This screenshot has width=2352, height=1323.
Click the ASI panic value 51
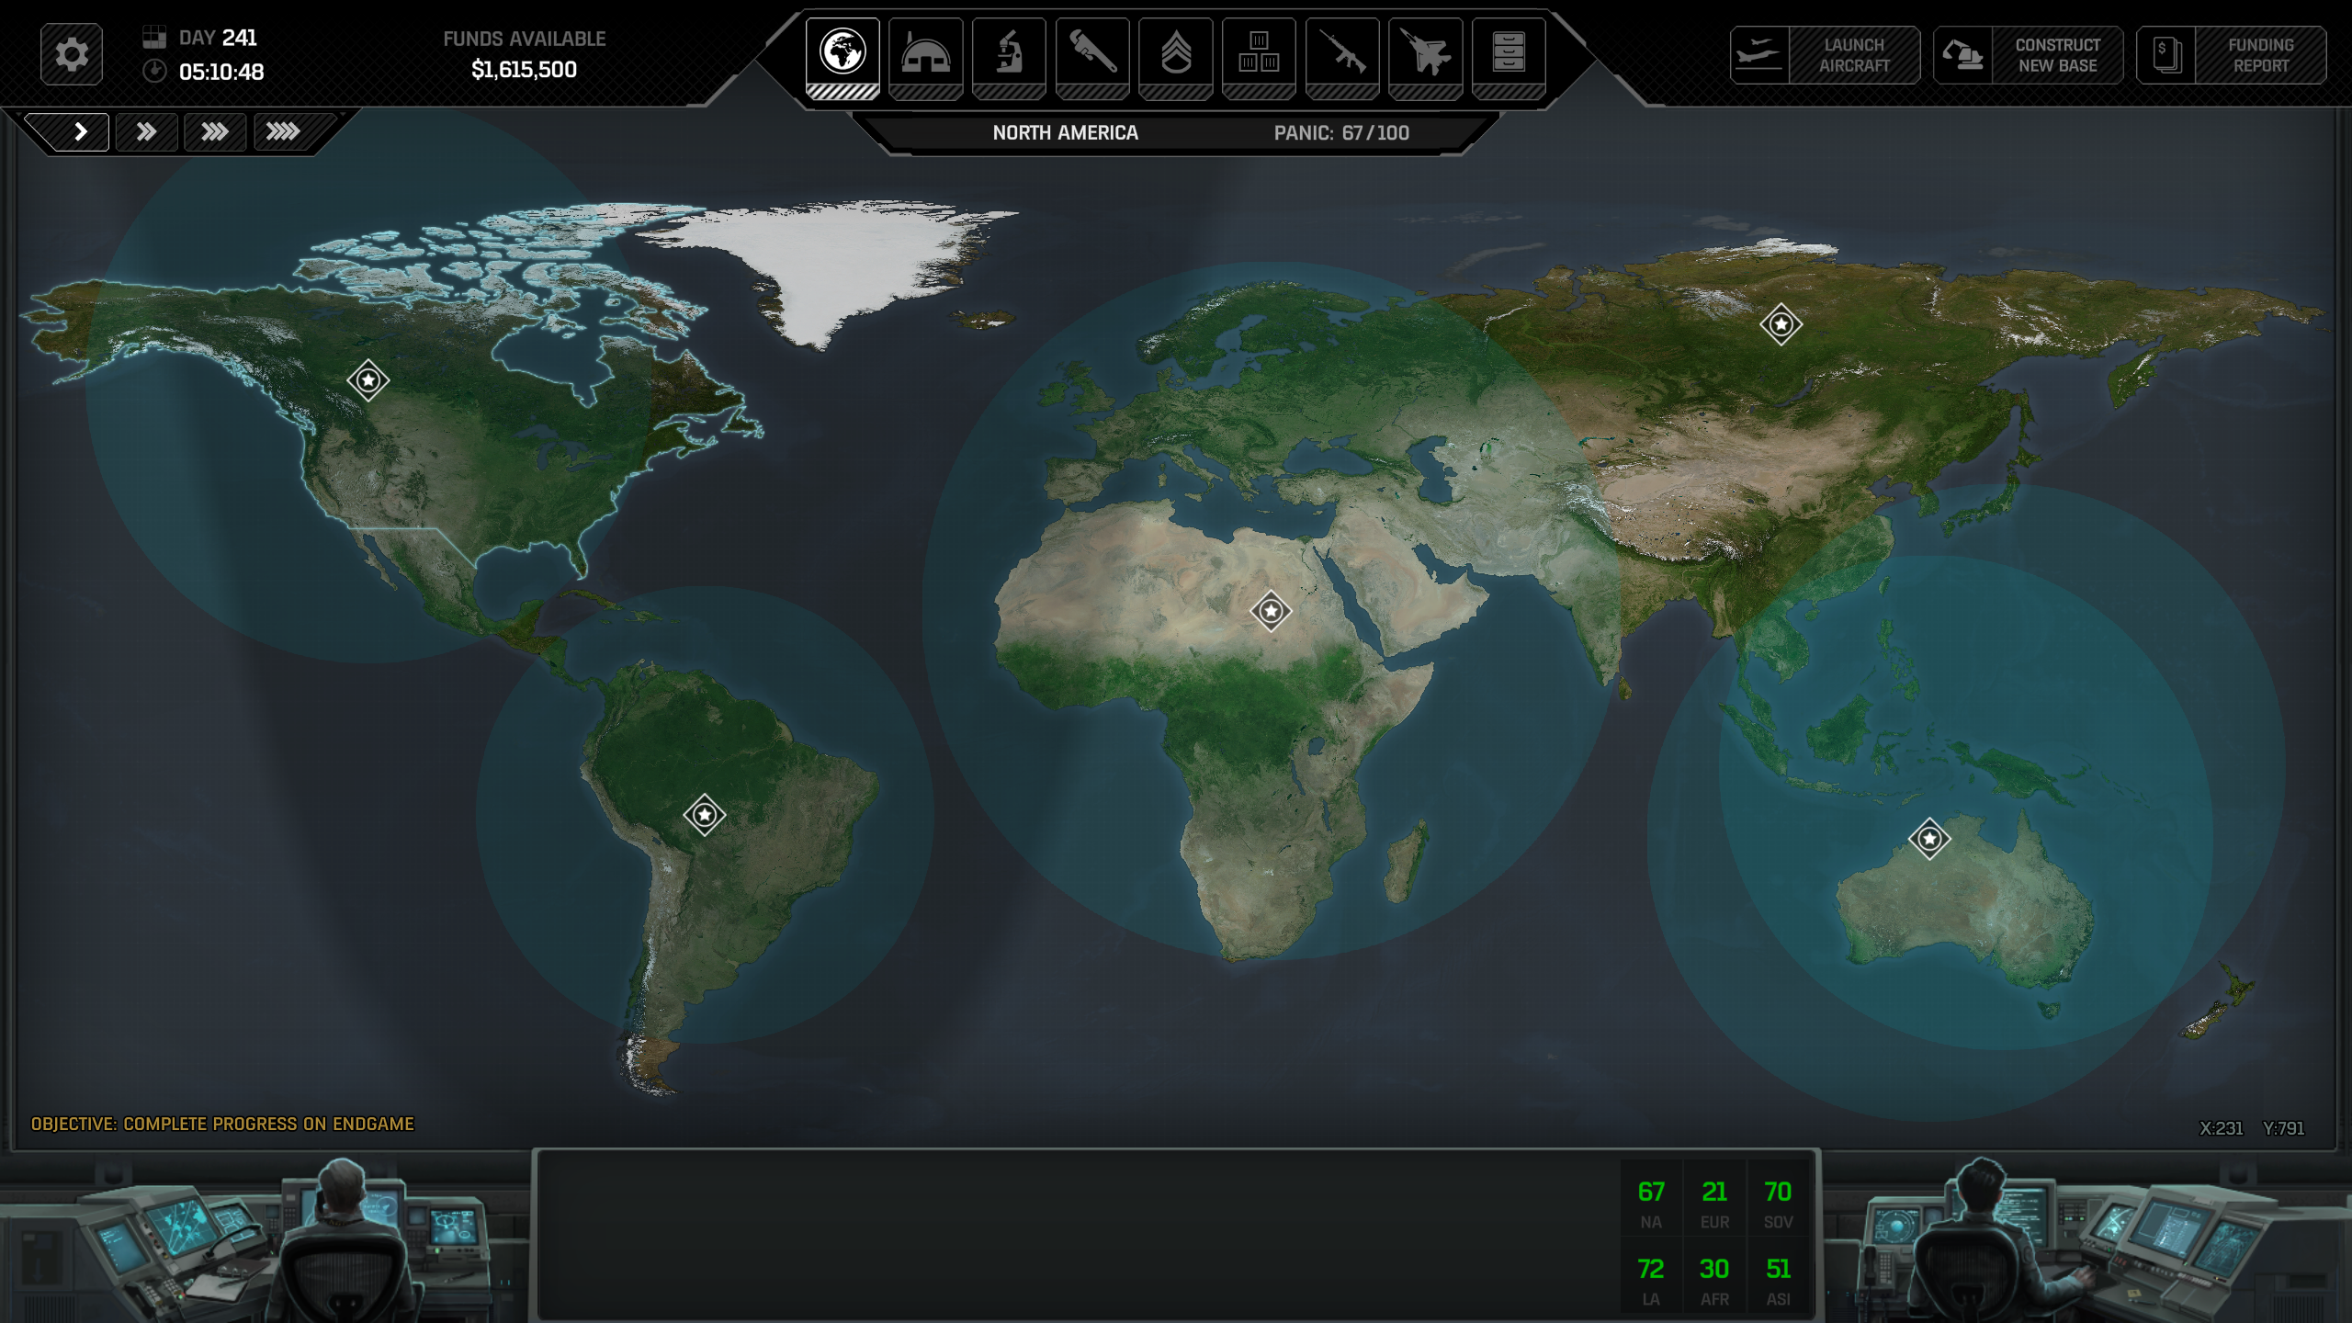click(x=1778, y=1269)
